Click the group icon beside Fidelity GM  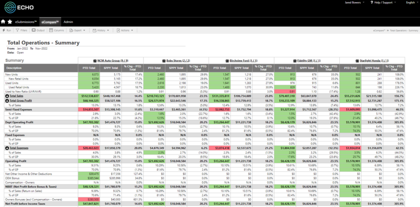(295, 61)
